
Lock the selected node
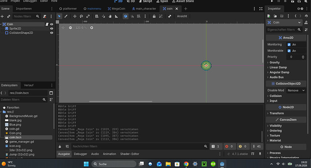point(154,16)
